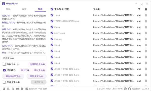The image size is (151, 91).
Task: Click into the 目标文件夹 input field
Action: (x=24, y=58)
